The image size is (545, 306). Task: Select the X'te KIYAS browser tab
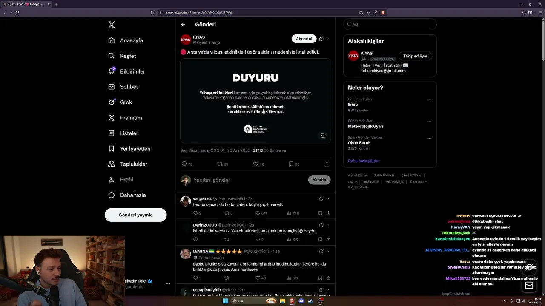pos(27,4)
